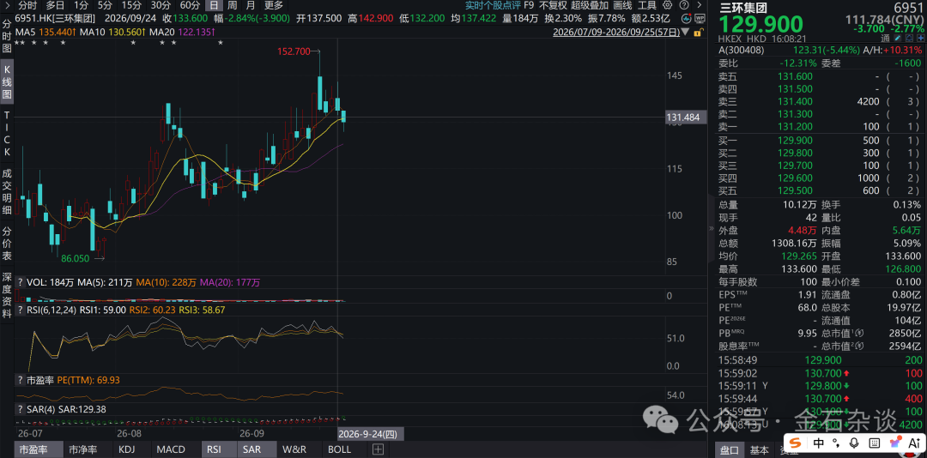Add stock using the blue plus icon
This screenshot has height=458, width=927.
[920, 38]
